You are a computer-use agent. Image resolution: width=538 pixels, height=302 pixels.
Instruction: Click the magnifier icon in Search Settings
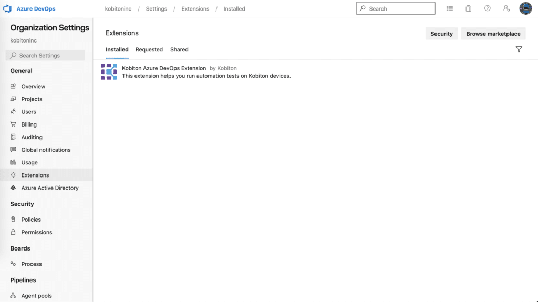[x=13, y=55]
